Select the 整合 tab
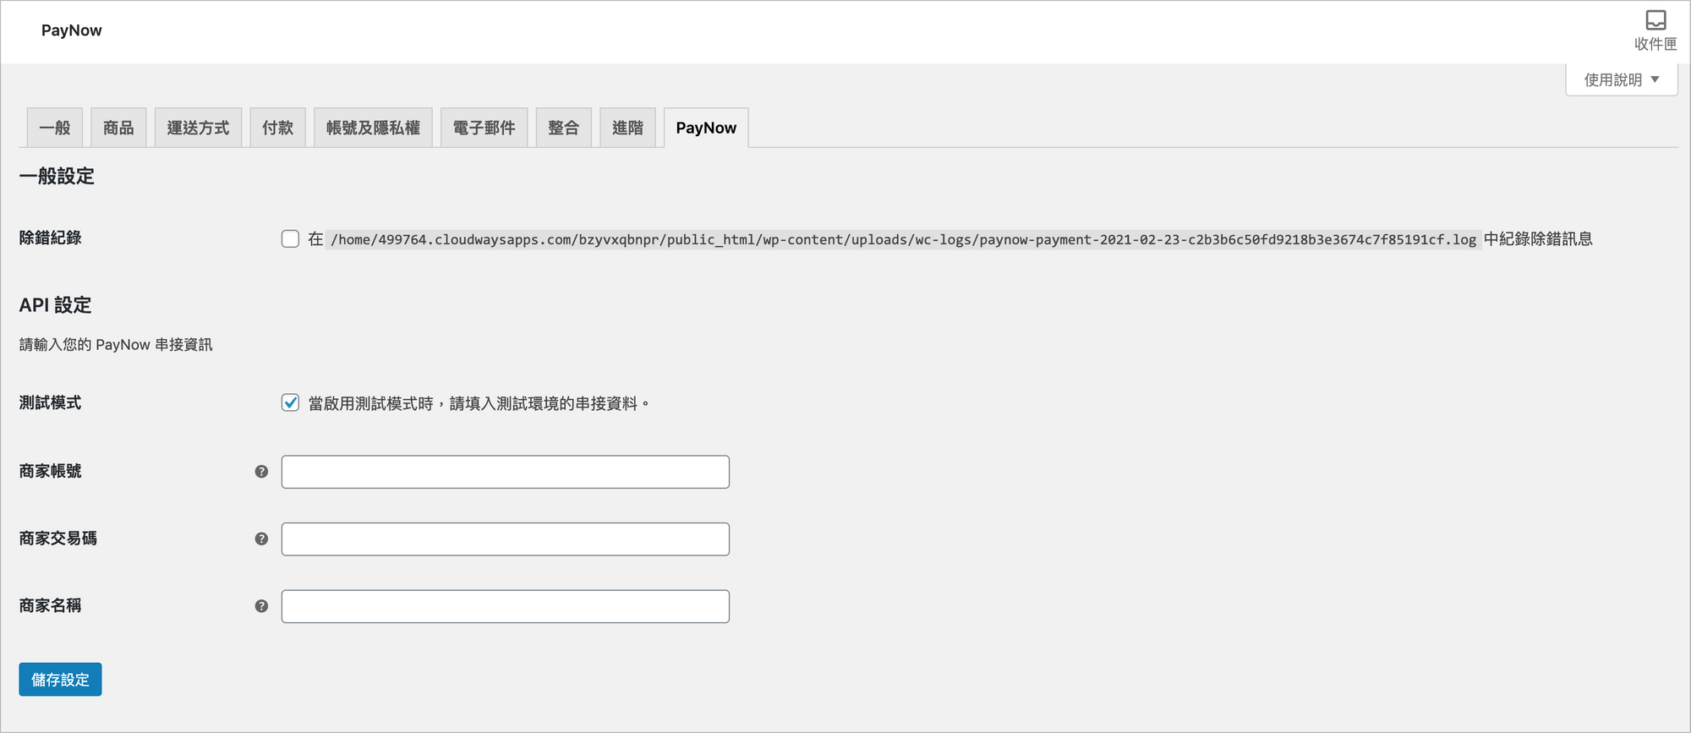The width and height of the screenshot is (1691, 733). pos(563,128)
